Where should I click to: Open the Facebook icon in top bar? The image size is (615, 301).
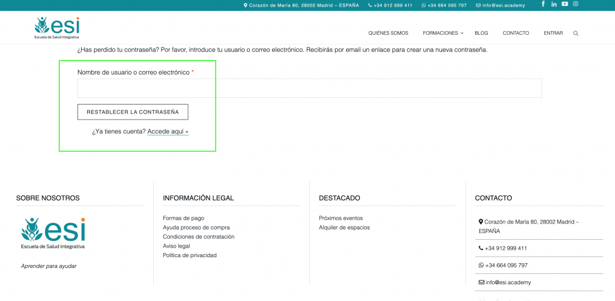(x=544, y=4)
